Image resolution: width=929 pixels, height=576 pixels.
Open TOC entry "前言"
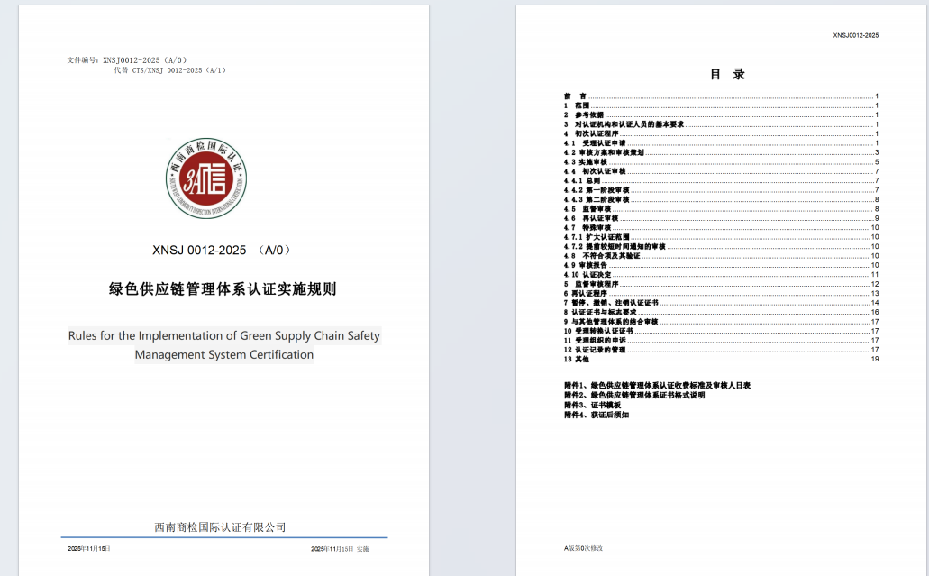576,96
